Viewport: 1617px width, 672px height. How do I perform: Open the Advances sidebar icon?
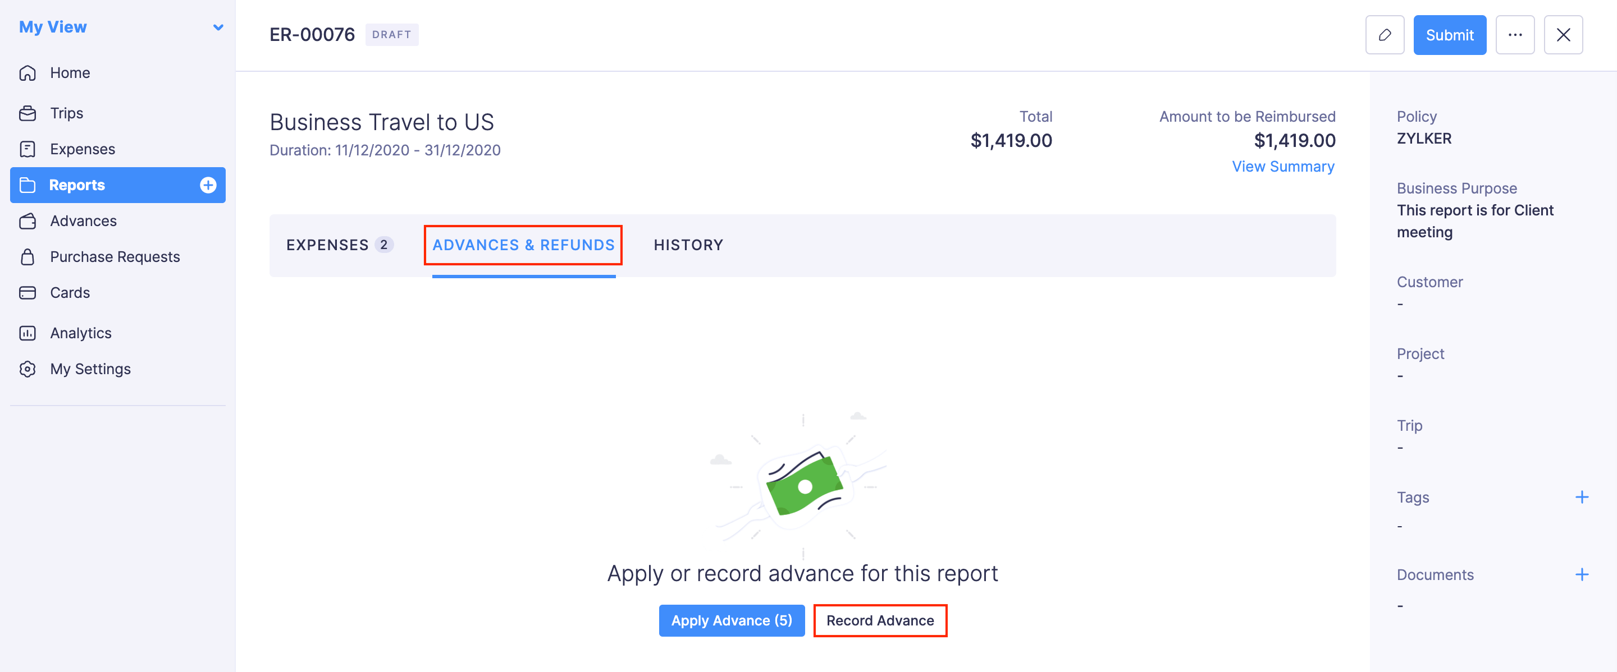click(x=28, y=220)
